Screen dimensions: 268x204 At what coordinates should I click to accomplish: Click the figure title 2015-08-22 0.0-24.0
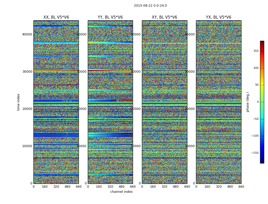(x=150, y=6)
